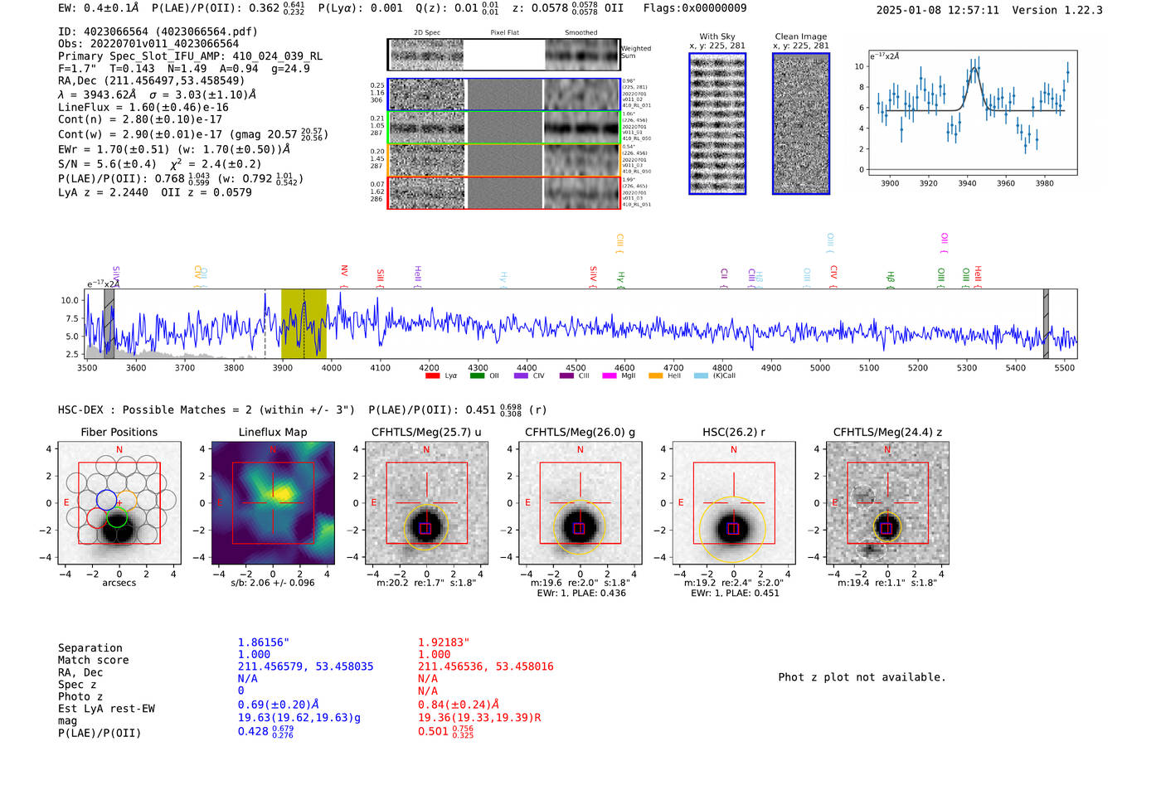
Task: Click the red NV line marker
Action: pos(344,276)
